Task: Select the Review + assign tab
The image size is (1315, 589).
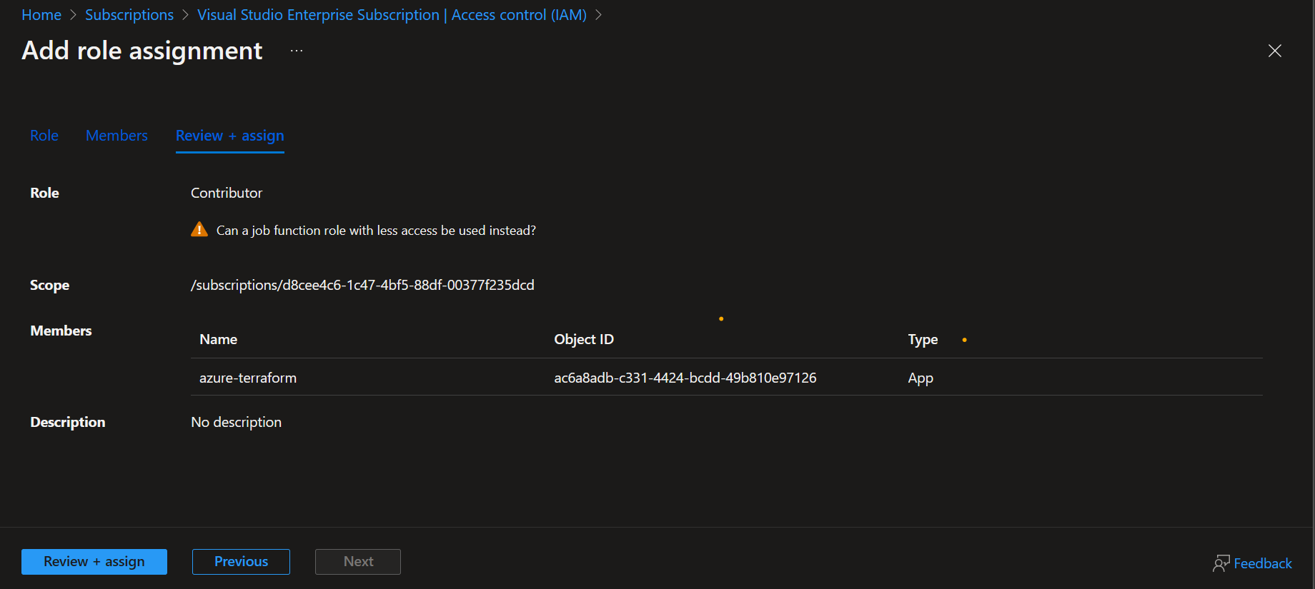Action: (229, 136)
